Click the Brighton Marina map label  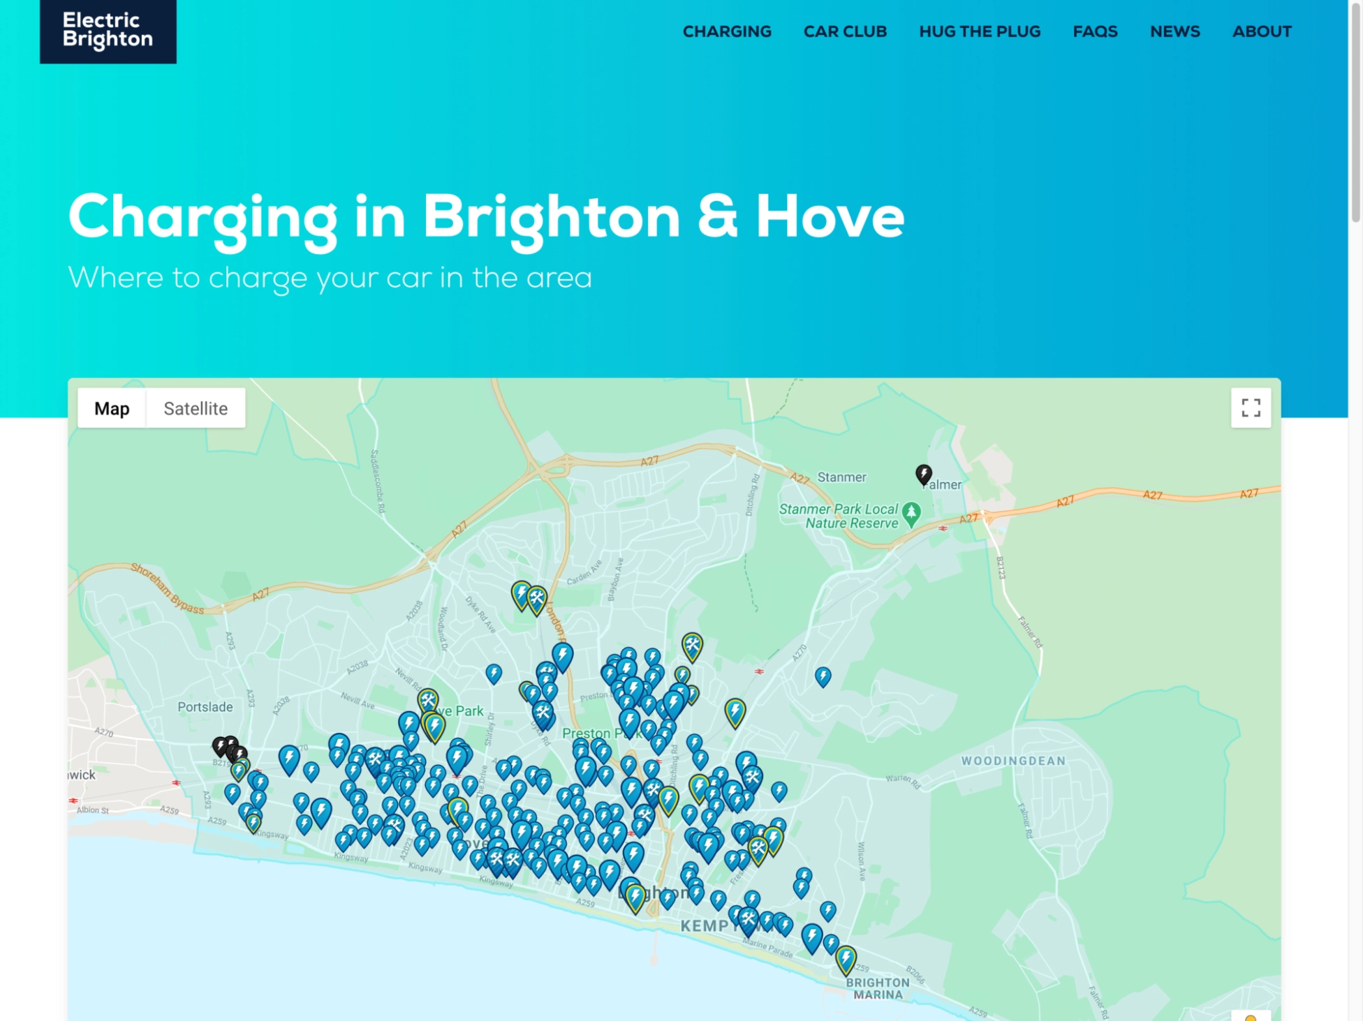click(x=878, y=988)
